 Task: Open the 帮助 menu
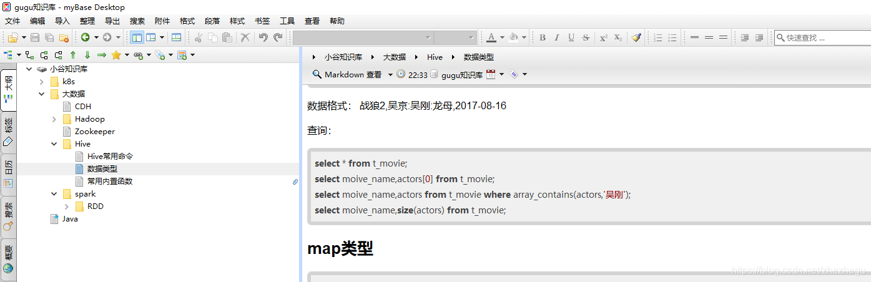(x=337, y=21)
